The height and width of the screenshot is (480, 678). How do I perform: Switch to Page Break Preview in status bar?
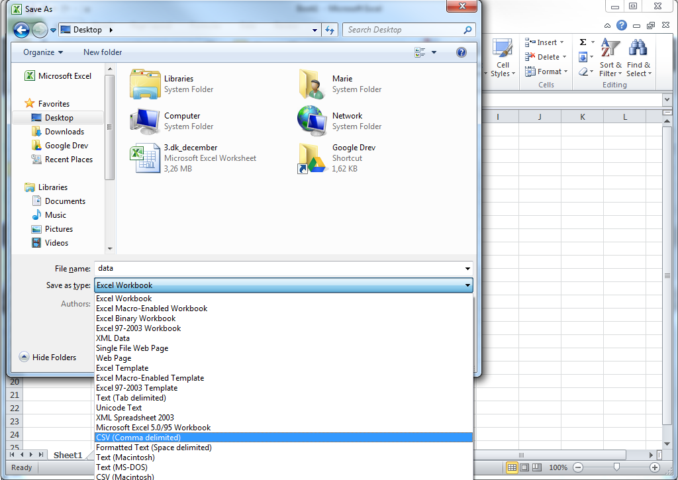[536, 467]
